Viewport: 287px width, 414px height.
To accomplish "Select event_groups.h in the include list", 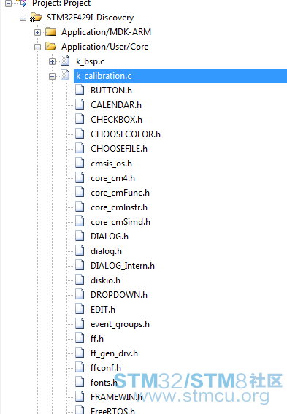I will pos(120,324).
